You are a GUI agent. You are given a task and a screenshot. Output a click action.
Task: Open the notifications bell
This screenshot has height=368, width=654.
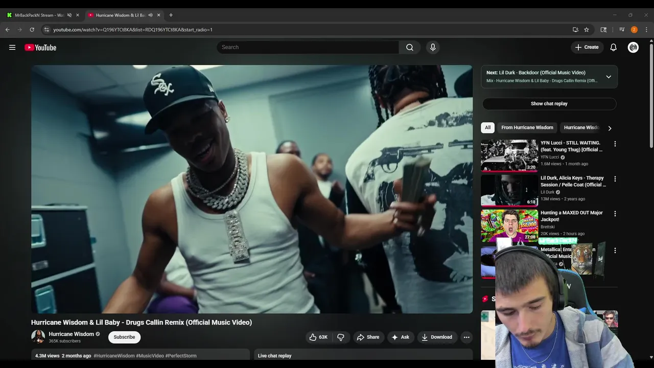pos(614,47)
